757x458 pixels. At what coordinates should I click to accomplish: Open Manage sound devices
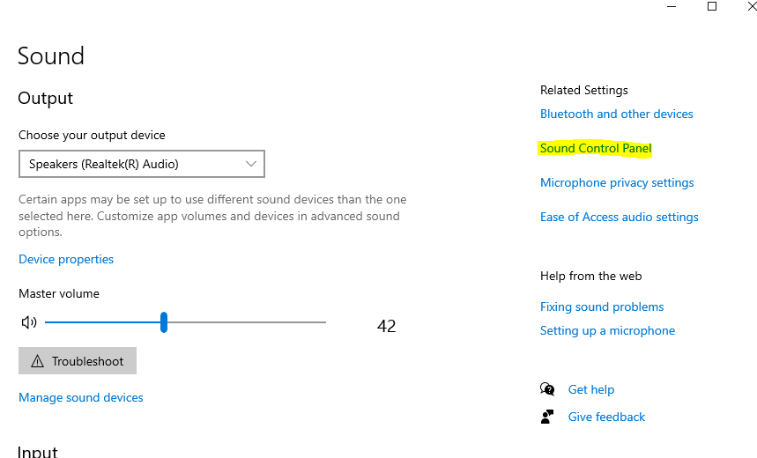tap(81, 397)
